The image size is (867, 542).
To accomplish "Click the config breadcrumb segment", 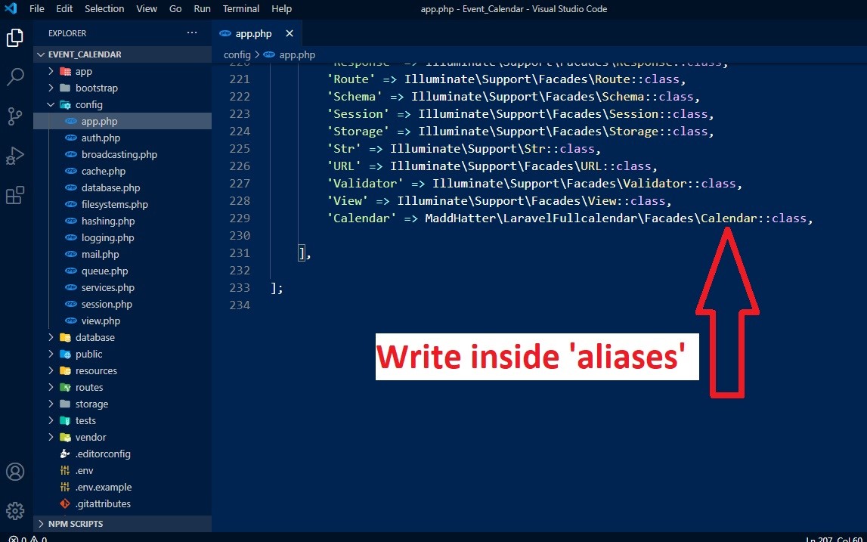I will [237, 54].
